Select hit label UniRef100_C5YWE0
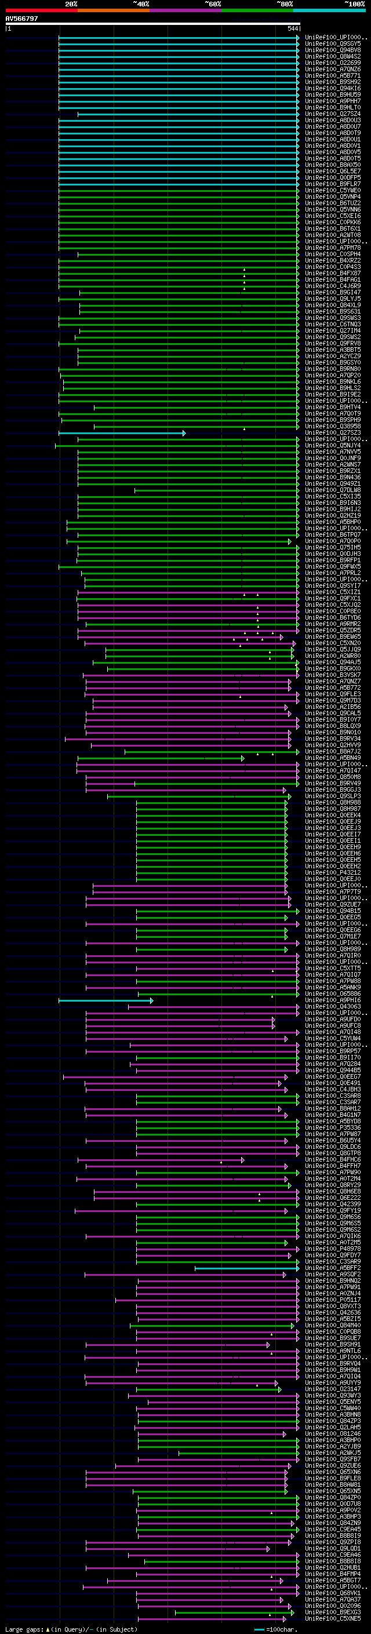This screenshot has height=1634, width=371. pyautogui.click(x=332, y=190)
